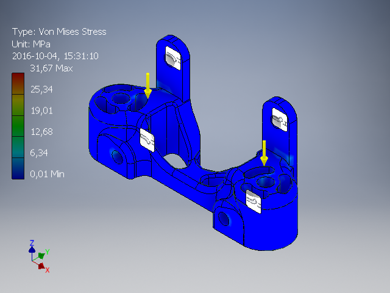Screen dimensions: 390x293
Task: Click the side bolt hole on the left boss
Action: (118, 157)
